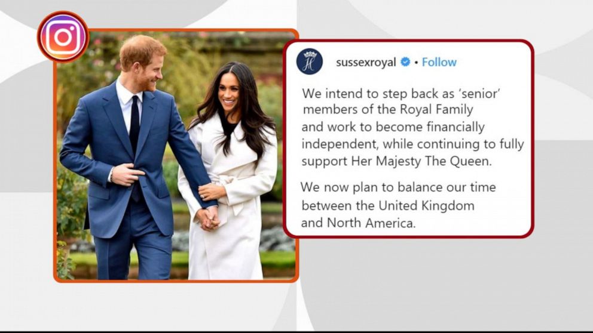This screenshot has height=333, width=593.
Task: Select the couple photo in the orange frame
Action: (x=176, y=155)
